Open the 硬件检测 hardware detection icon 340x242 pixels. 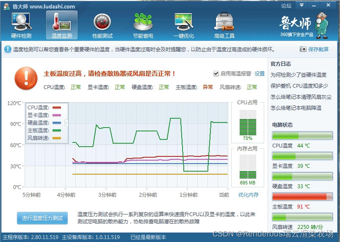pos(21,25)
